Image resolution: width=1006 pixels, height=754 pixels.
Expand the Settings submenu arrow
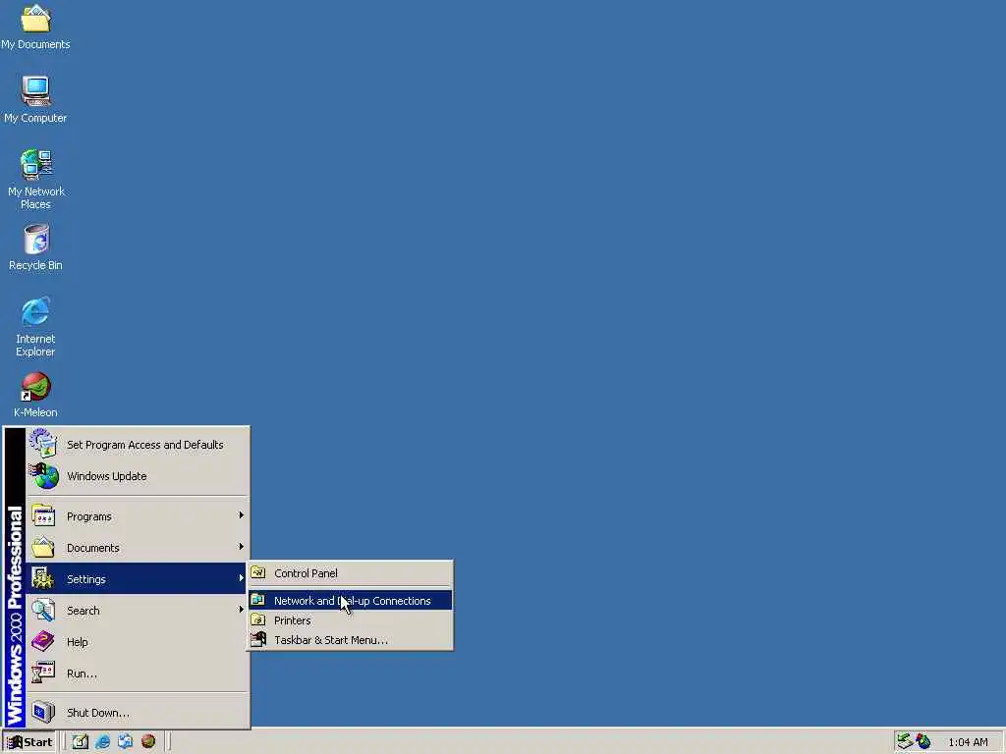point(242,577)
